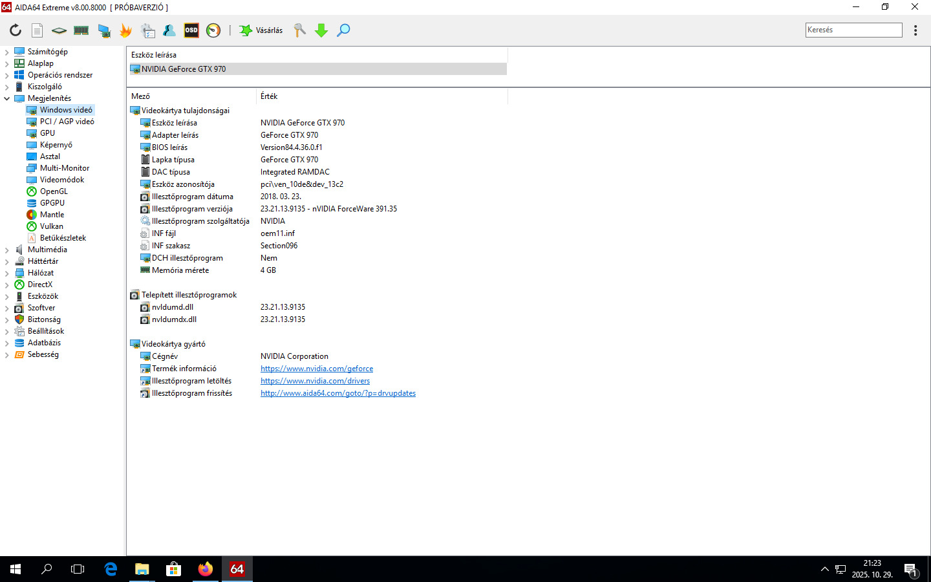Select the Képernyő tree item
Viewport: 931px width, 582px height.
click(56, 145)
